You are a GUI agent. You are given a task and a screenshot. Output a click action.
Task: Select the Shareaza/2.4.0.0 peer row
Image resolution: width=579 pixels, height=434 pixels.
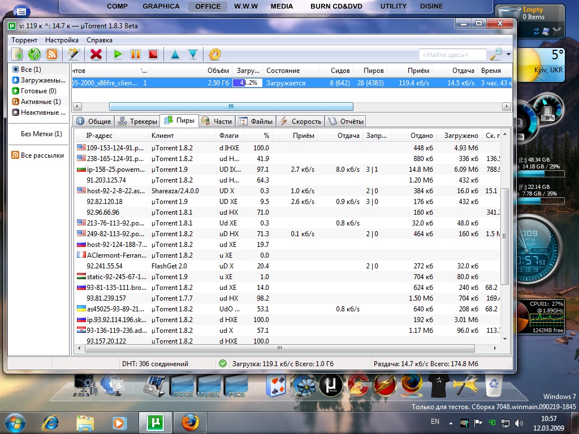coord(288,191)
